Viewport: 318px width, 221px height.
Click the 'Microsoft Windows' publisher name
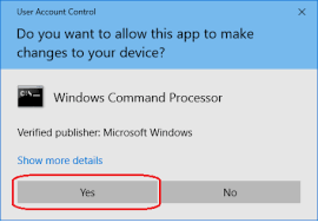148,132
